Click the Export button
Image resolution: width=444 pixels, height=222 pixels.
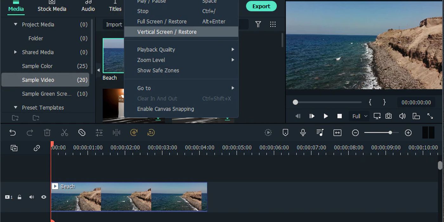[261, 6]
